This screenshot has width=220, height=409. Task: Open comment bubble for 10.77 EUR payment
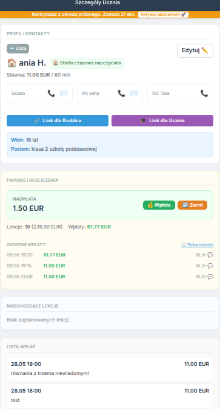tap(210, 255)
